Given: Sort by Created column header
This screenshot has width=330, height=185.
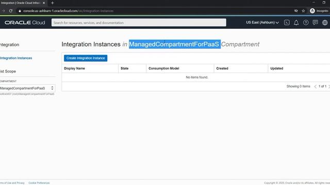Looking at the screenshot, I should [x=222, y=68].
